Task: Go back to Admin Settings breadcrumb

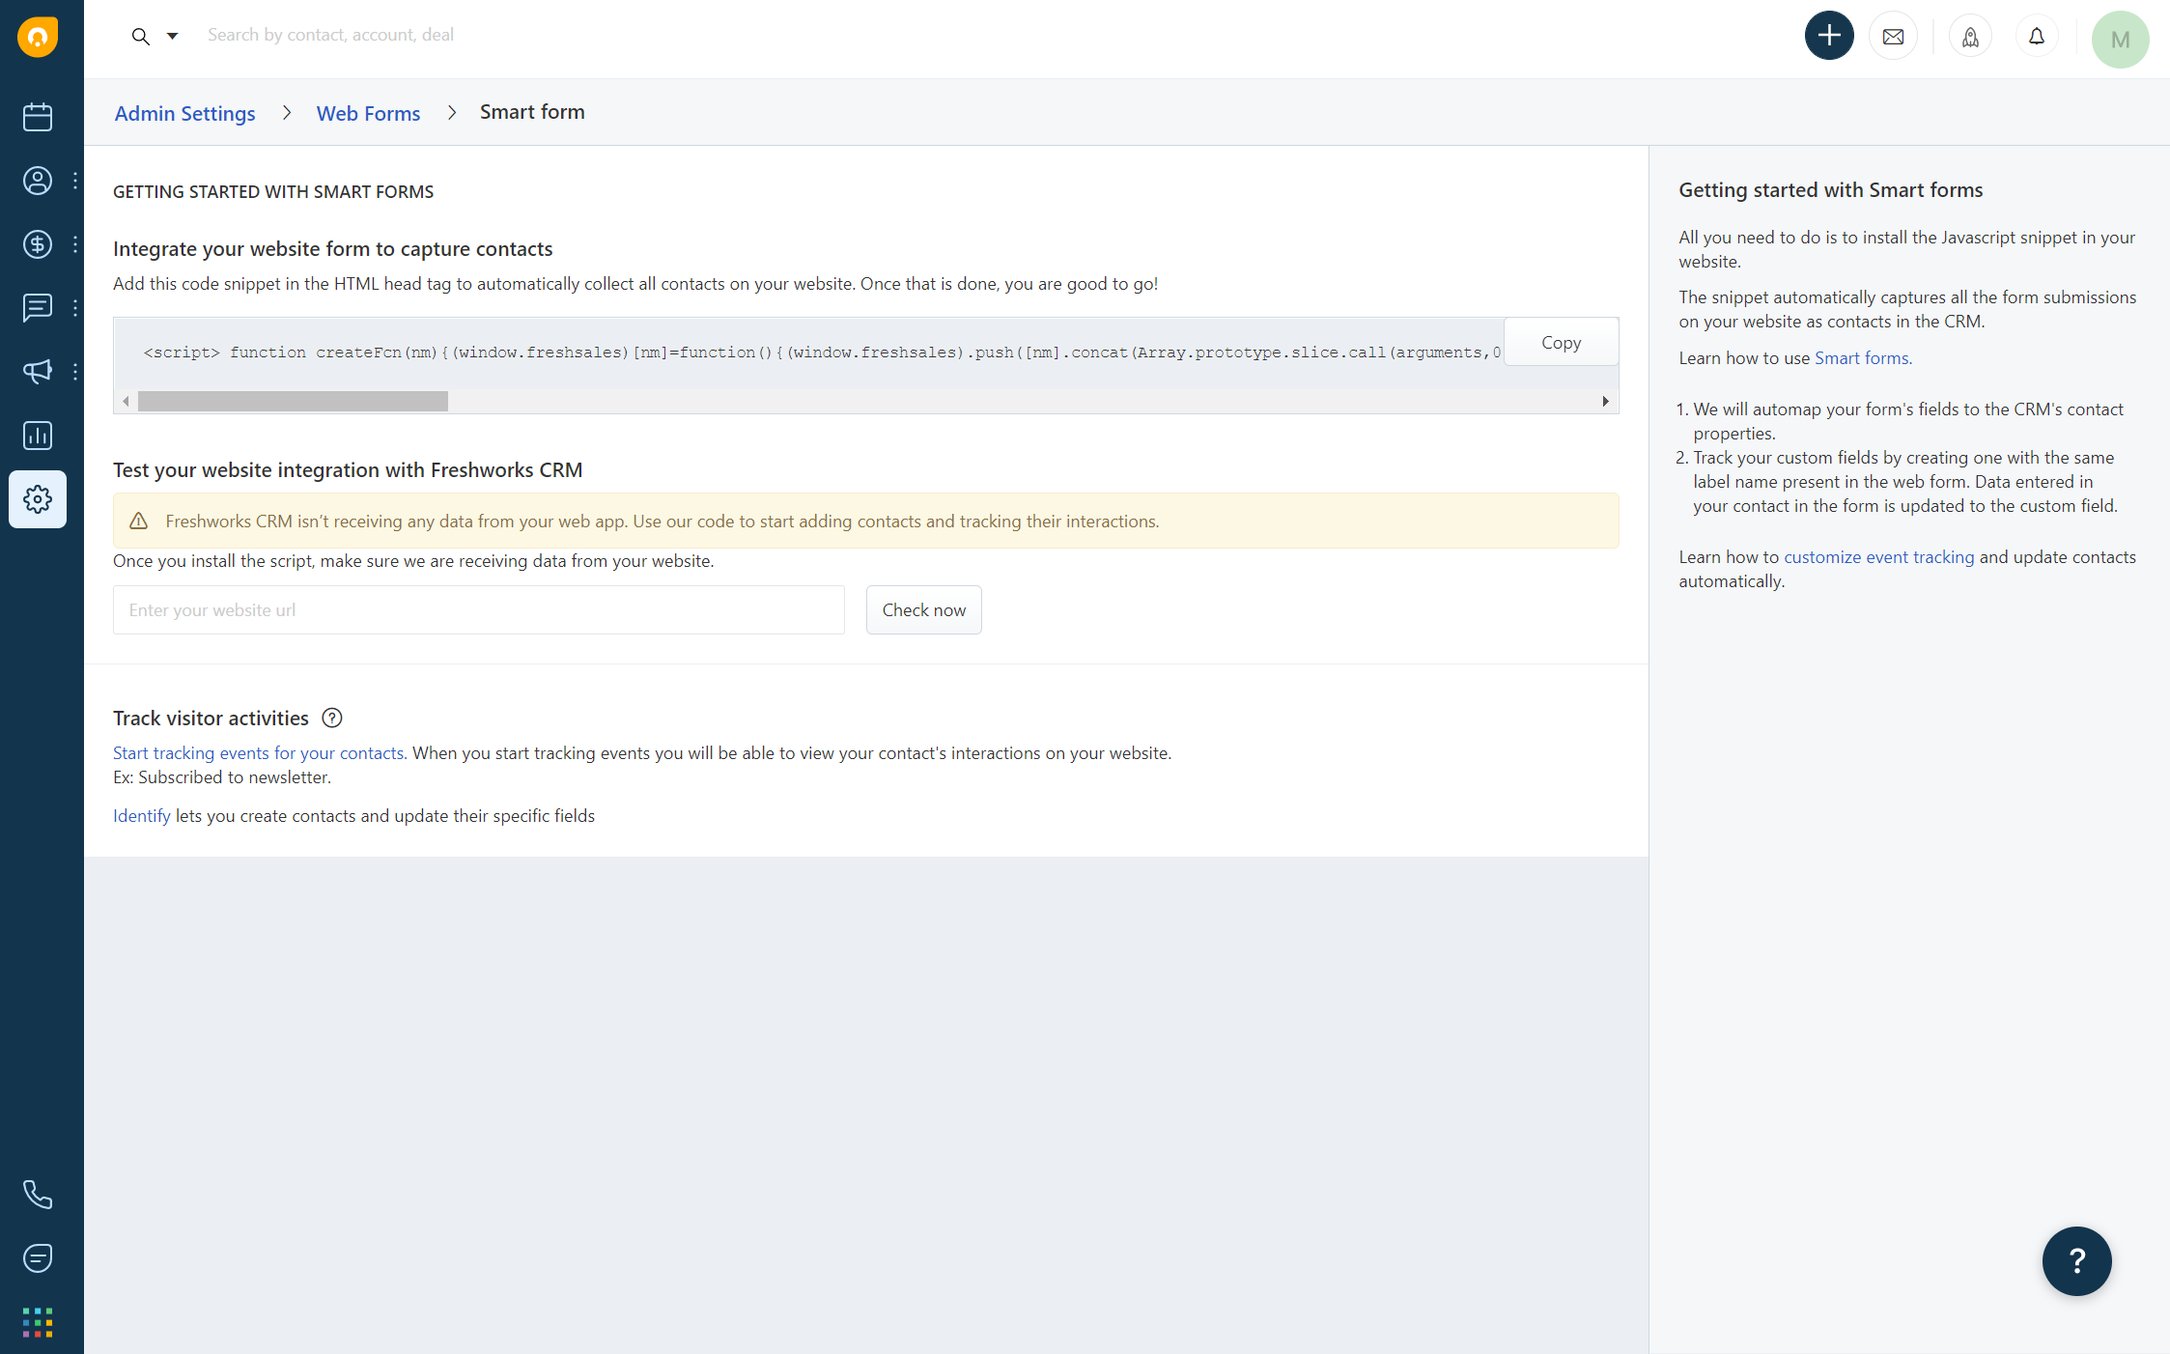Action: tap(184, 113)
